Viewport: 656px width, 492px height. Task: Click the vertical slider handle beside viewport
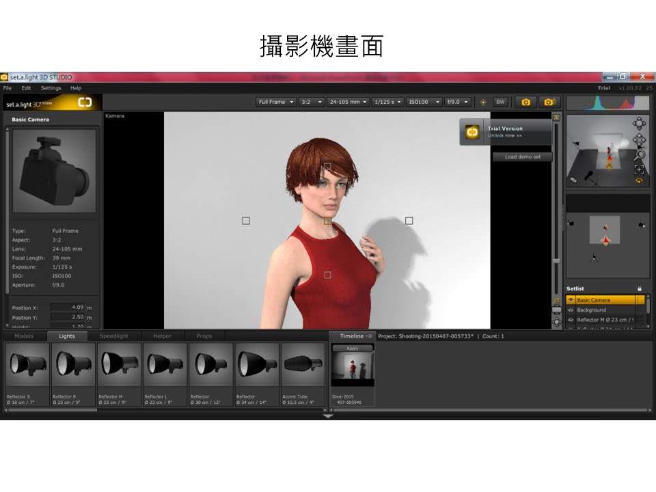click(x=556, y=260)
